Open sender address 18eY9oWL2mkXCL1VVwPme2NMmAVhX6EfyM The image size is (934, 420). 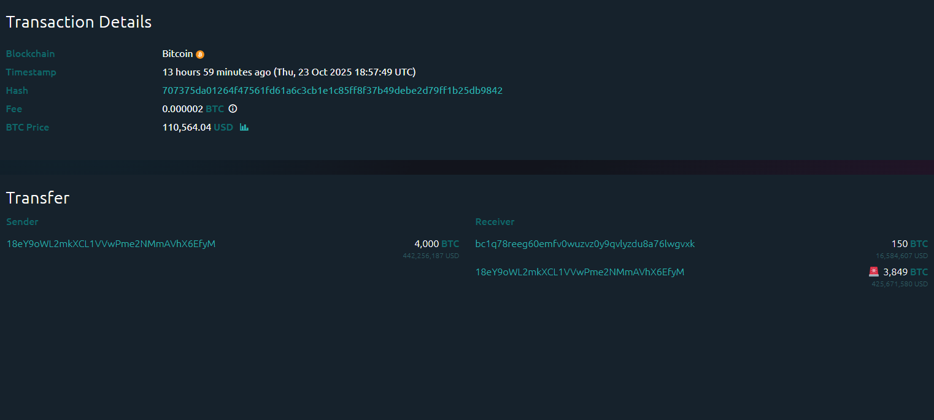tap(110, 243)
